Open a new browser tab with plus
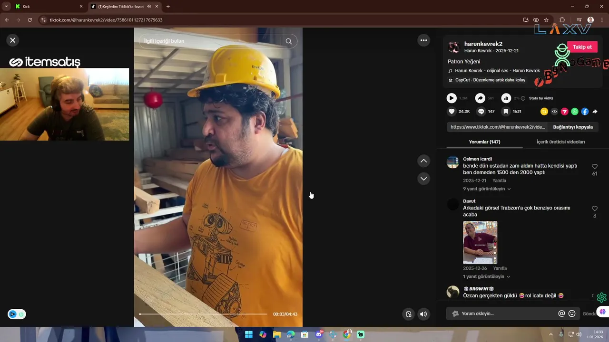The width and height of the screenshot is (609, 342). (168, 7)
